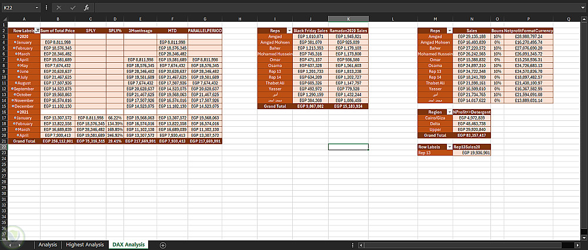The width and height of the screenshot is (588, 250).
Task: Click the horizontal scrollbar left arrow
Action: (361, 245)
